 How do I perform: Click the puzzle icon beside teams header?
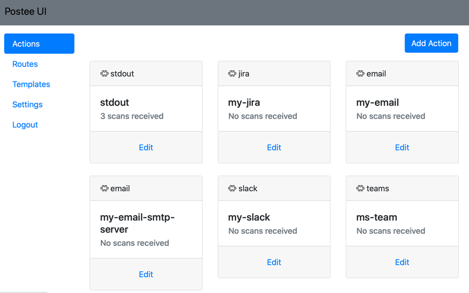tap(360, 189)
